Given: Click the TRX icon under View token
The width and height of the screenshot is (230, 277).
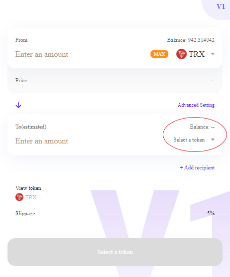Looking at the screenshot, I should (x=19, y=197).
